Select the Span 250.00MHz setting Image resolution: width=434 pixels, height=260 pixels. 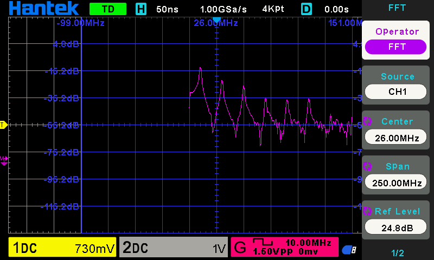coord(397,183)
